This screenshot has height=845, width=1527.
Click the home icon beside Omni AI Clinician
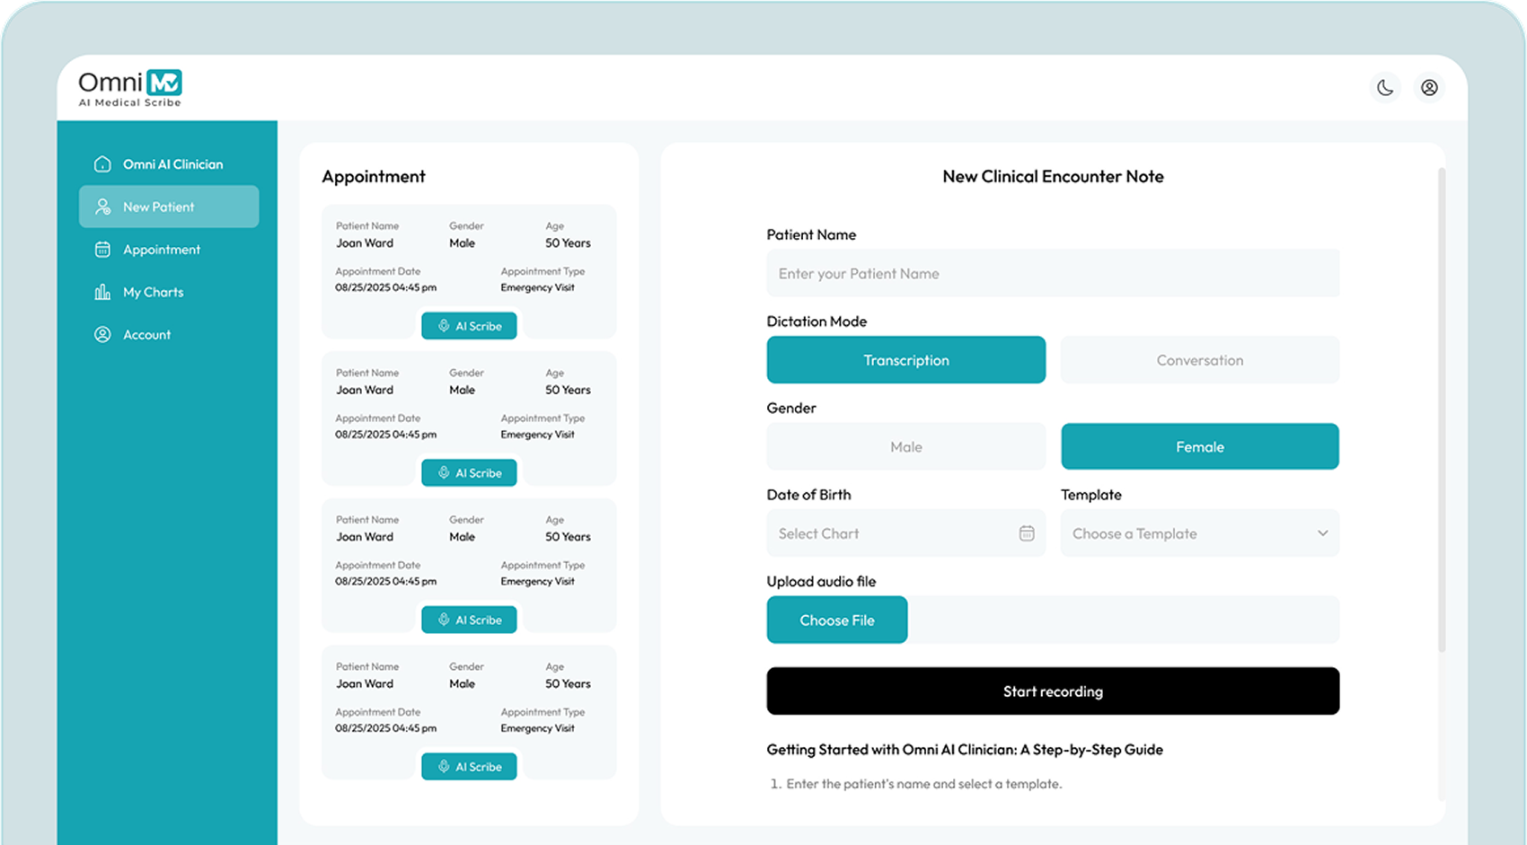coord(102,164)
